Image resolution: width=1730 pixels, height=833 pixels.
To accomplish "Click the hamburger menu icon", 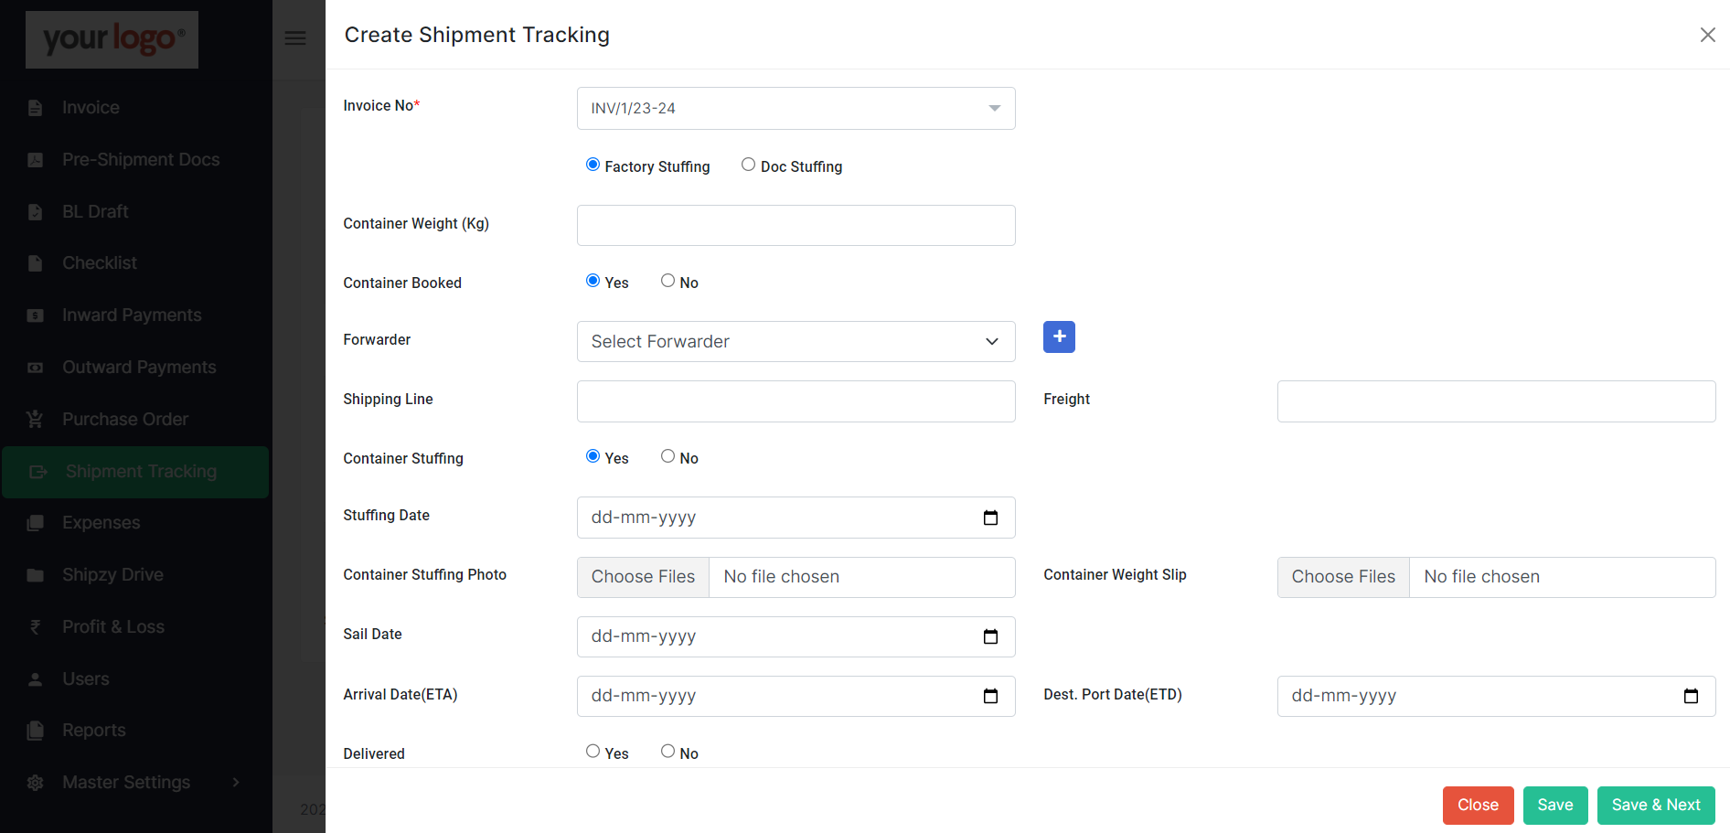I will point(295,38).
